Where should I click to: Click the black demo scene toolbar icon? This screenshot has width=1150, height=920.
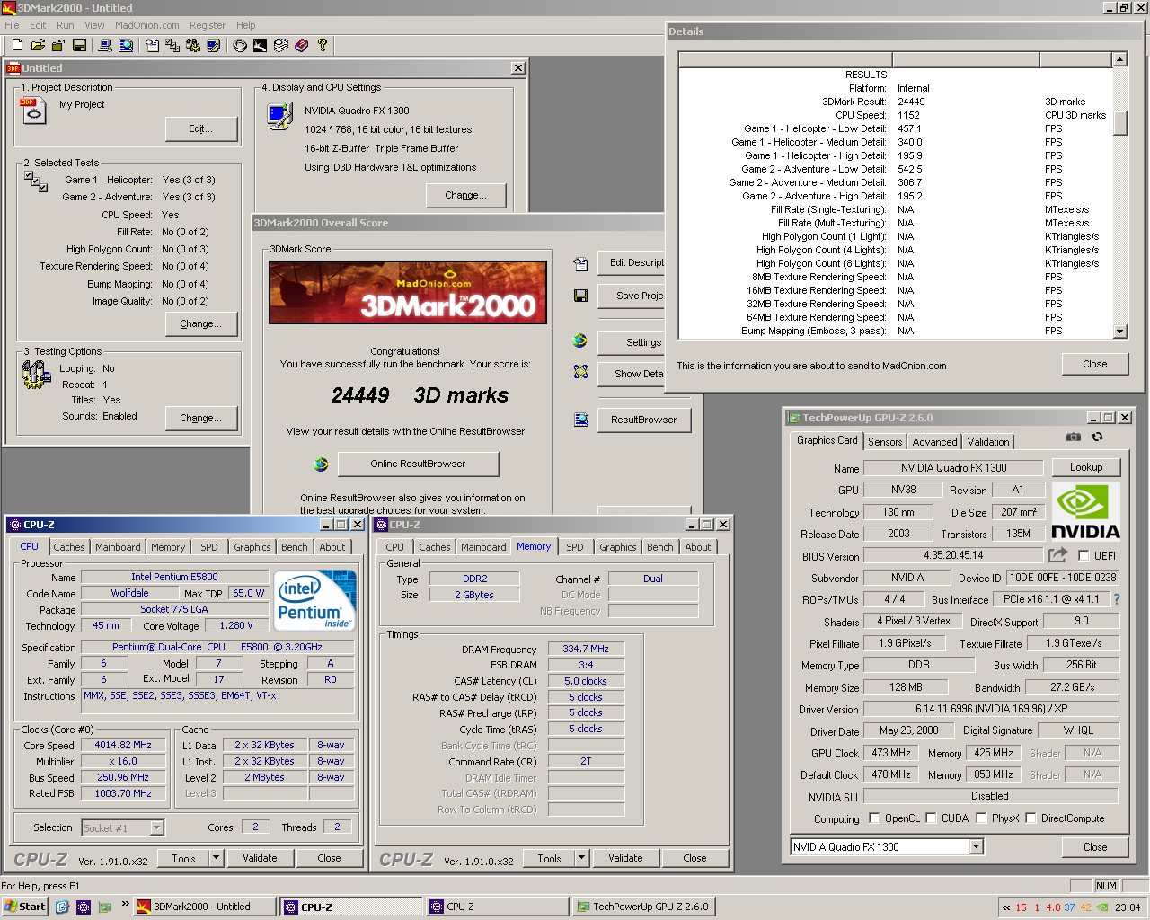coord(260,45)
